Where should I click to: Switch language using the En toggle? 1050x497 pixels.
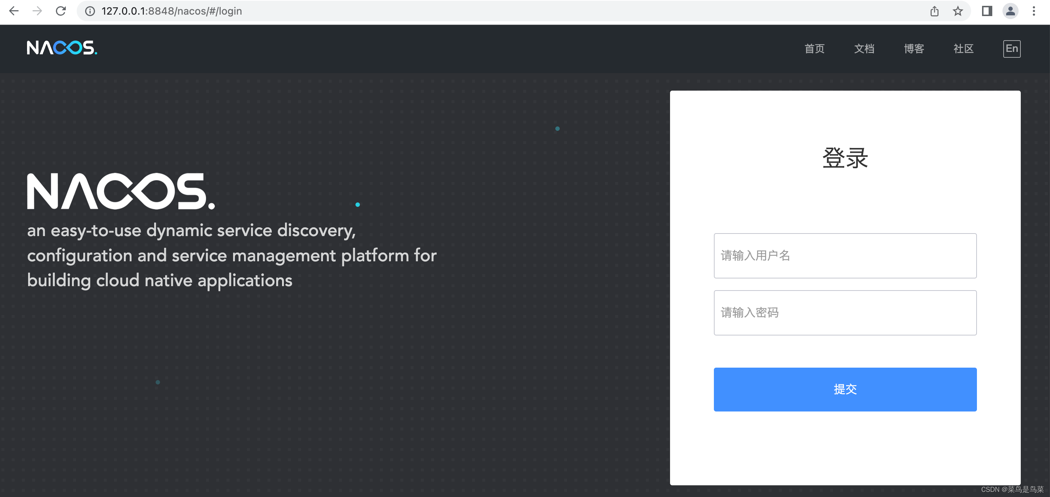coord(1012,49)
